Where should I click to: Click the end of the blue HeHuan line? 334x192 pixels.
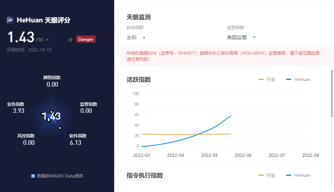pos(231,116)
